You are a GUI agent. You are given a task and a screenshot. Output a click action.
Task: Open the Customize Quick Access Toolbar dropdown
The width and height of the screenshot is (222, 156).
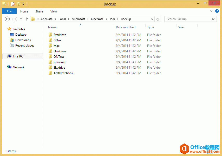coord(23,4)
